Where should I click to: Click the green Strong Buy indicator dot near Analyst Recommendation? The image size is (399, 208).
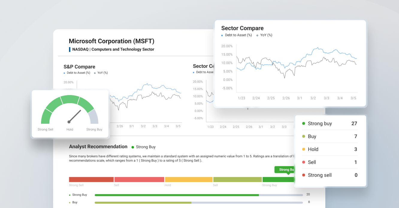pyautogui.click(x=133, y=147)
